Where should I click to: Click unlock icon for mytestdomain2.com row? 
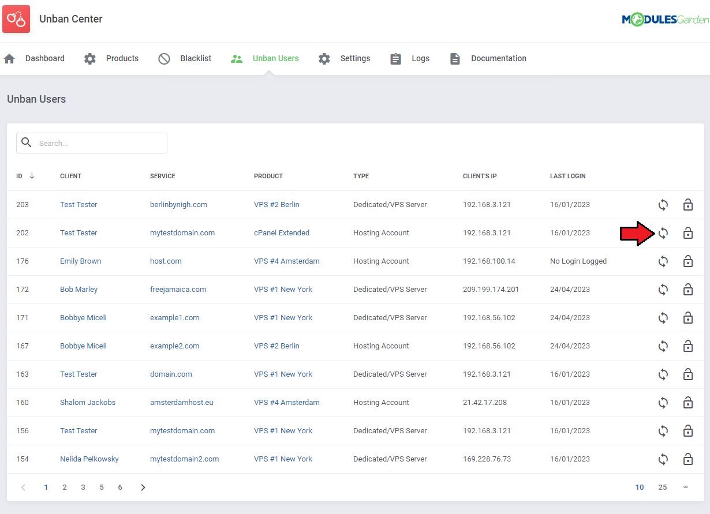(x=688, y=459)
